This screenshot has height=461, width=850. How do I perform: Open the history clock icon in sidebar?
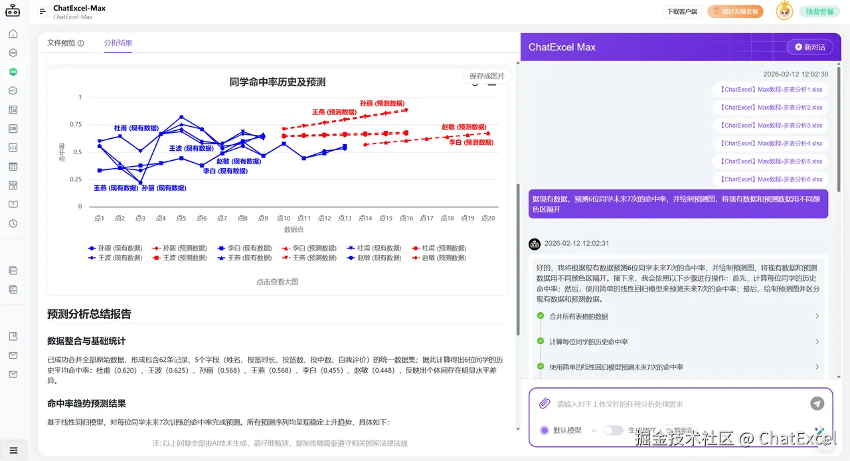point(15,223)
